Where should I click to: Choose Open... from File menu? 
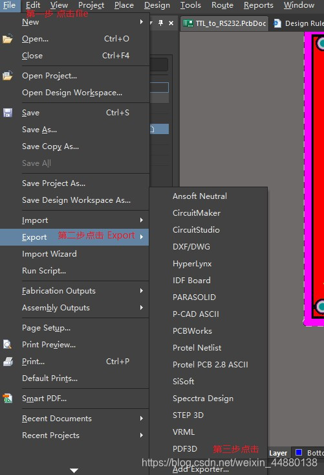tap(74, 39)
